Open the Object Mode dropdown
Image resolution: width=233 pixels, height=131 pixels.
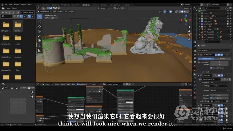[x=44, y=12]
